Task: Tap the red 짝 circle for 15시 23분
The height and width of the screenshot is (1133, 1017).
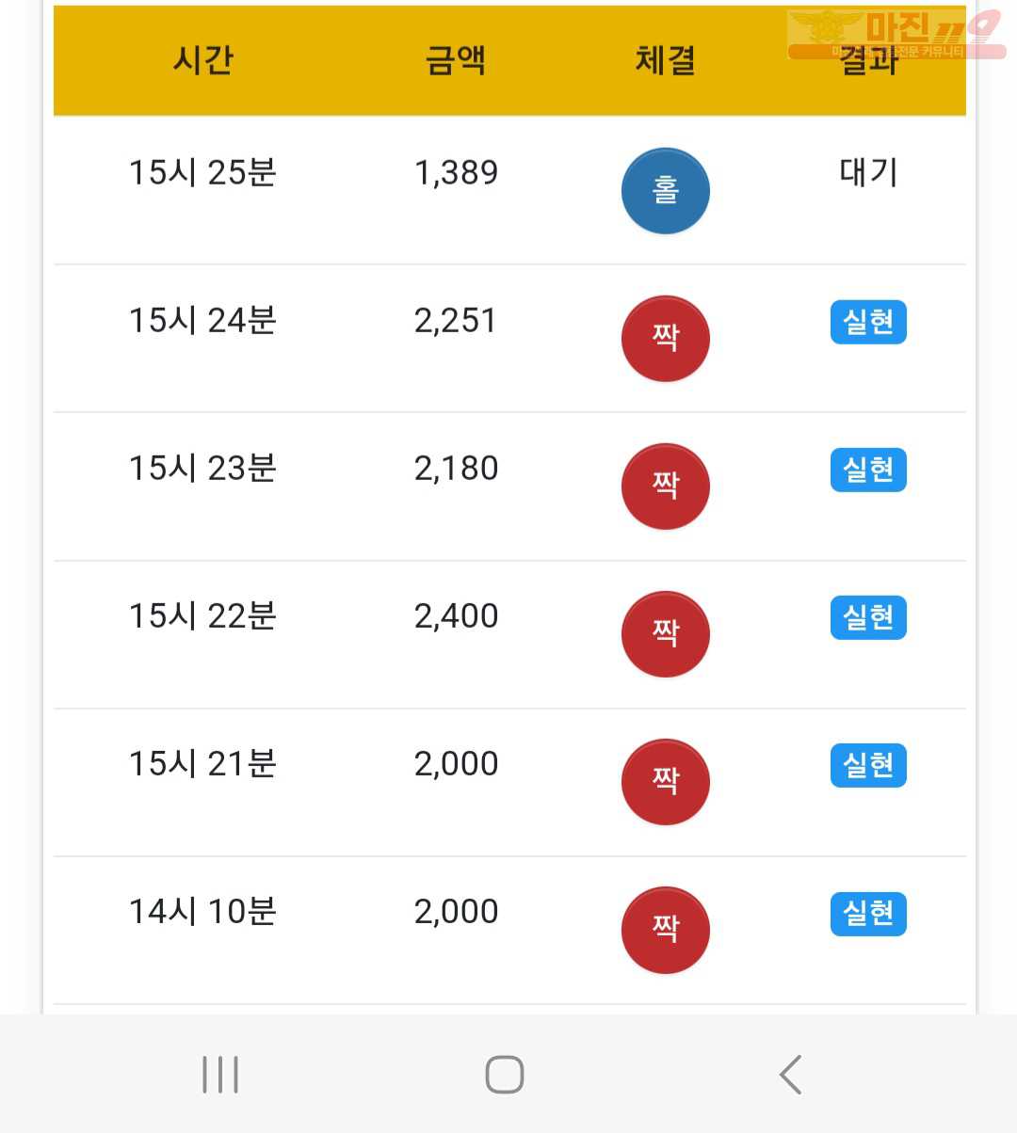Action: point(665,487)
